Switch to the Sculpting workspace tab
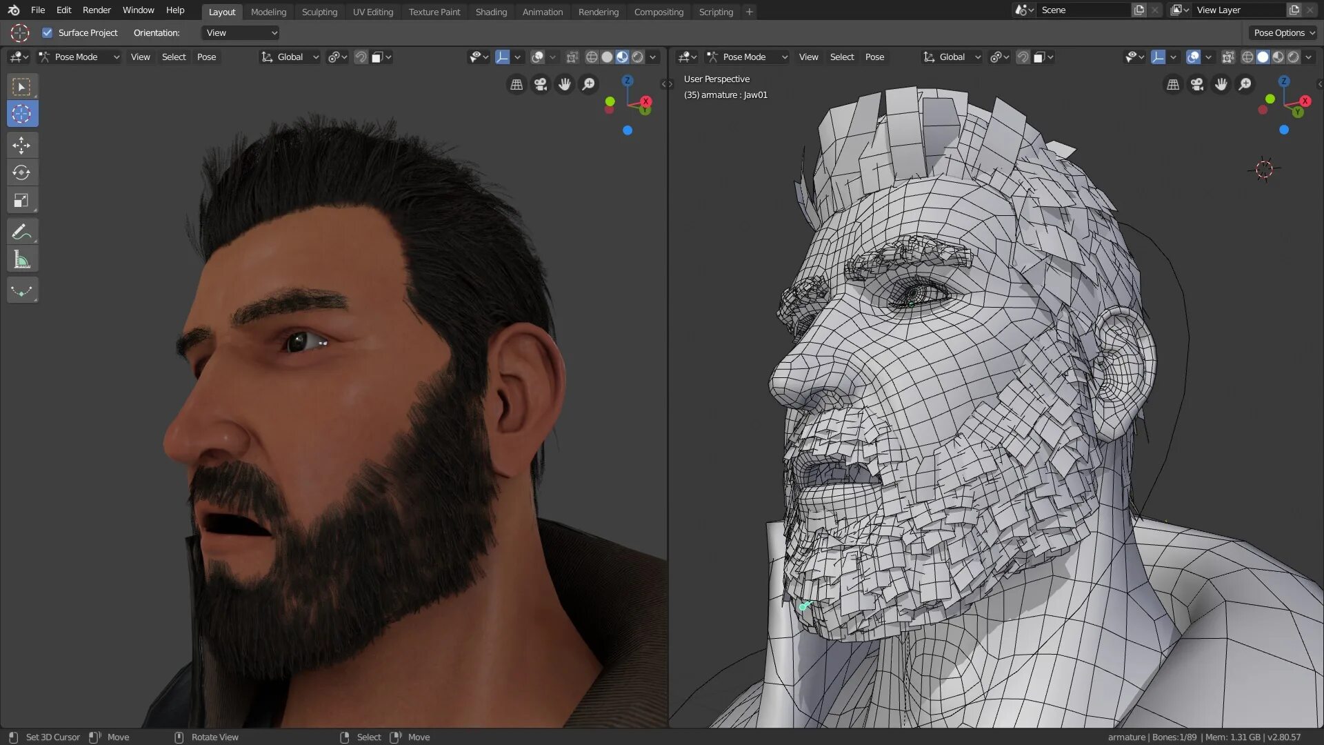 click(x=320, y=12)
